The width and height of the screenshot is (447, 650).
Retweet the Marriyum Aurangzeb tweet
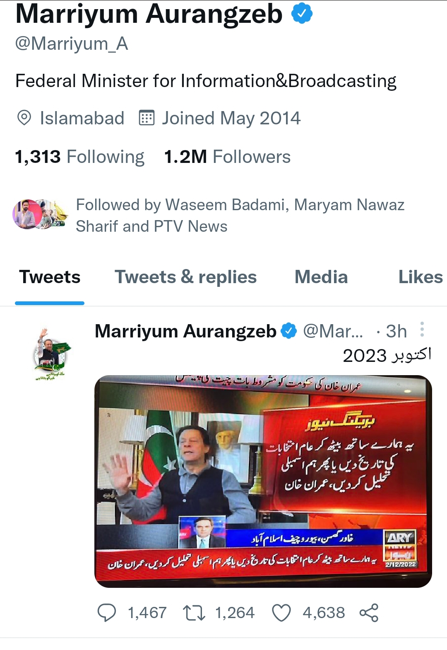pyautogui.click(x=194, y=613)
